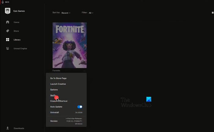This screenshot has width=214, height=132.
Task: Click Uninstall in the Fortnite menu
Action: tap(54, 112)
